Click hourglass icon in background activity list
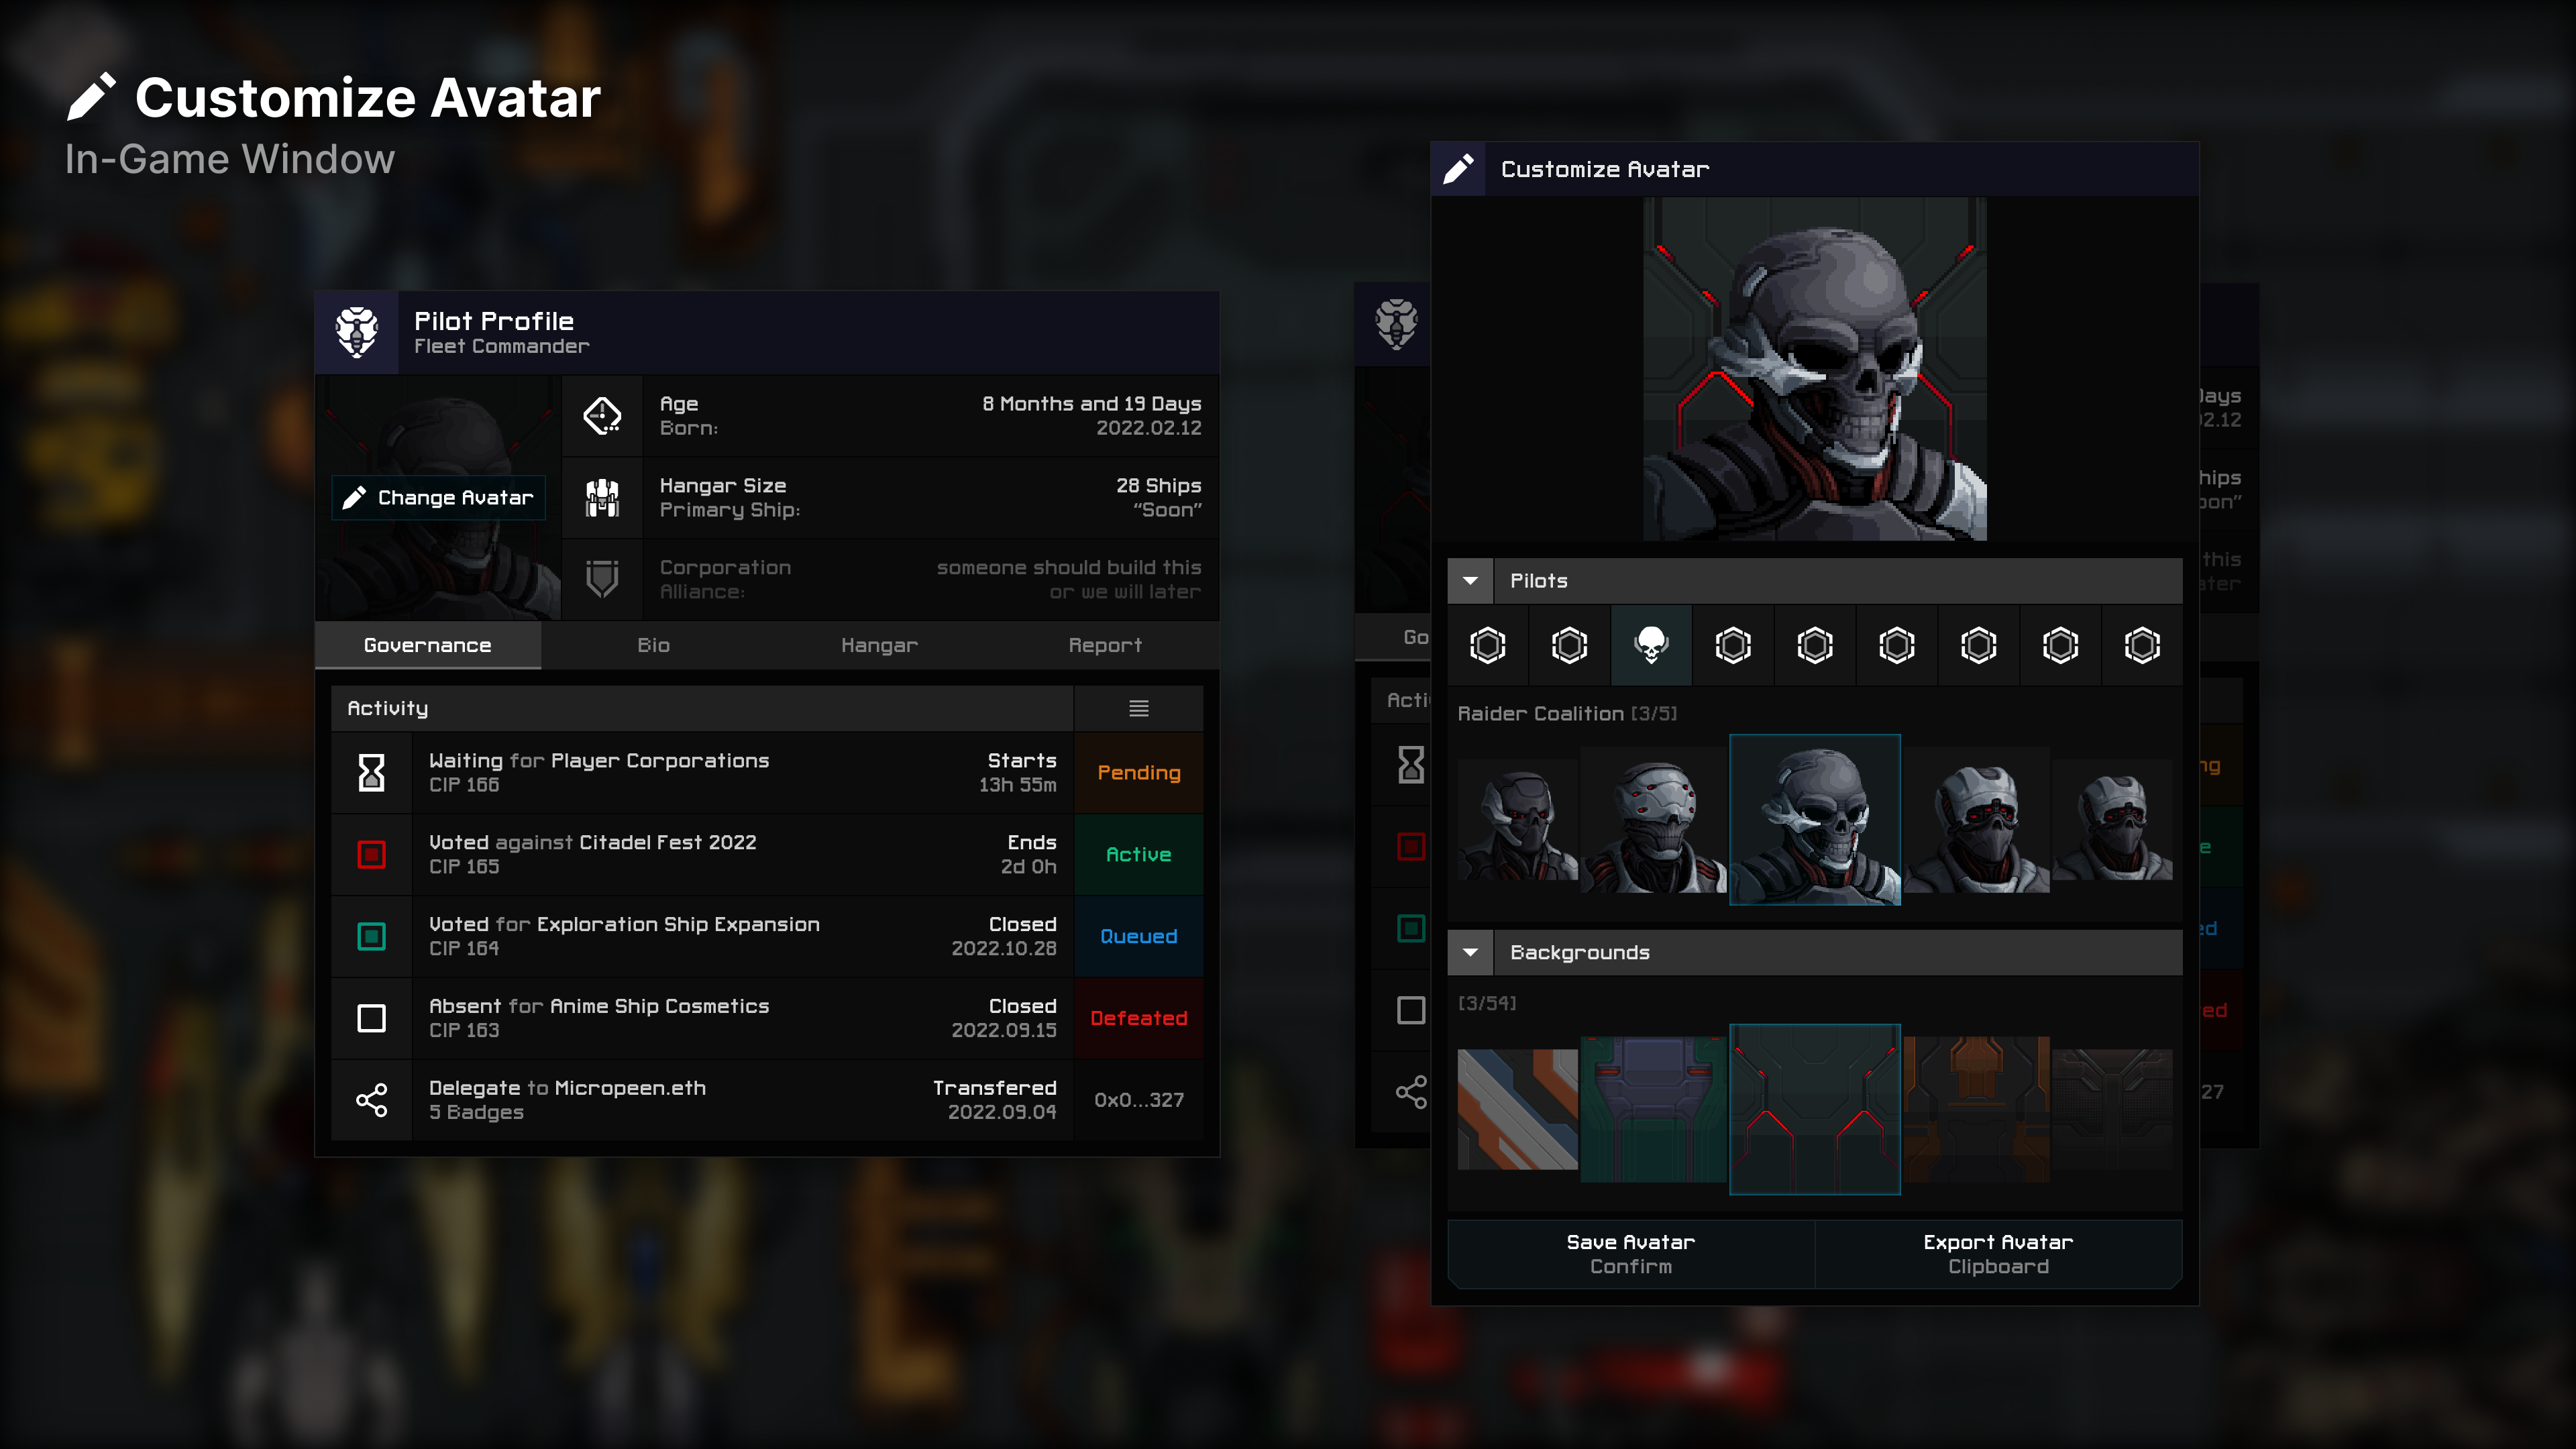Image resolution: width=2576 pixels, height=1449 pixels. pyautogui.click(x=1411, y=764)
